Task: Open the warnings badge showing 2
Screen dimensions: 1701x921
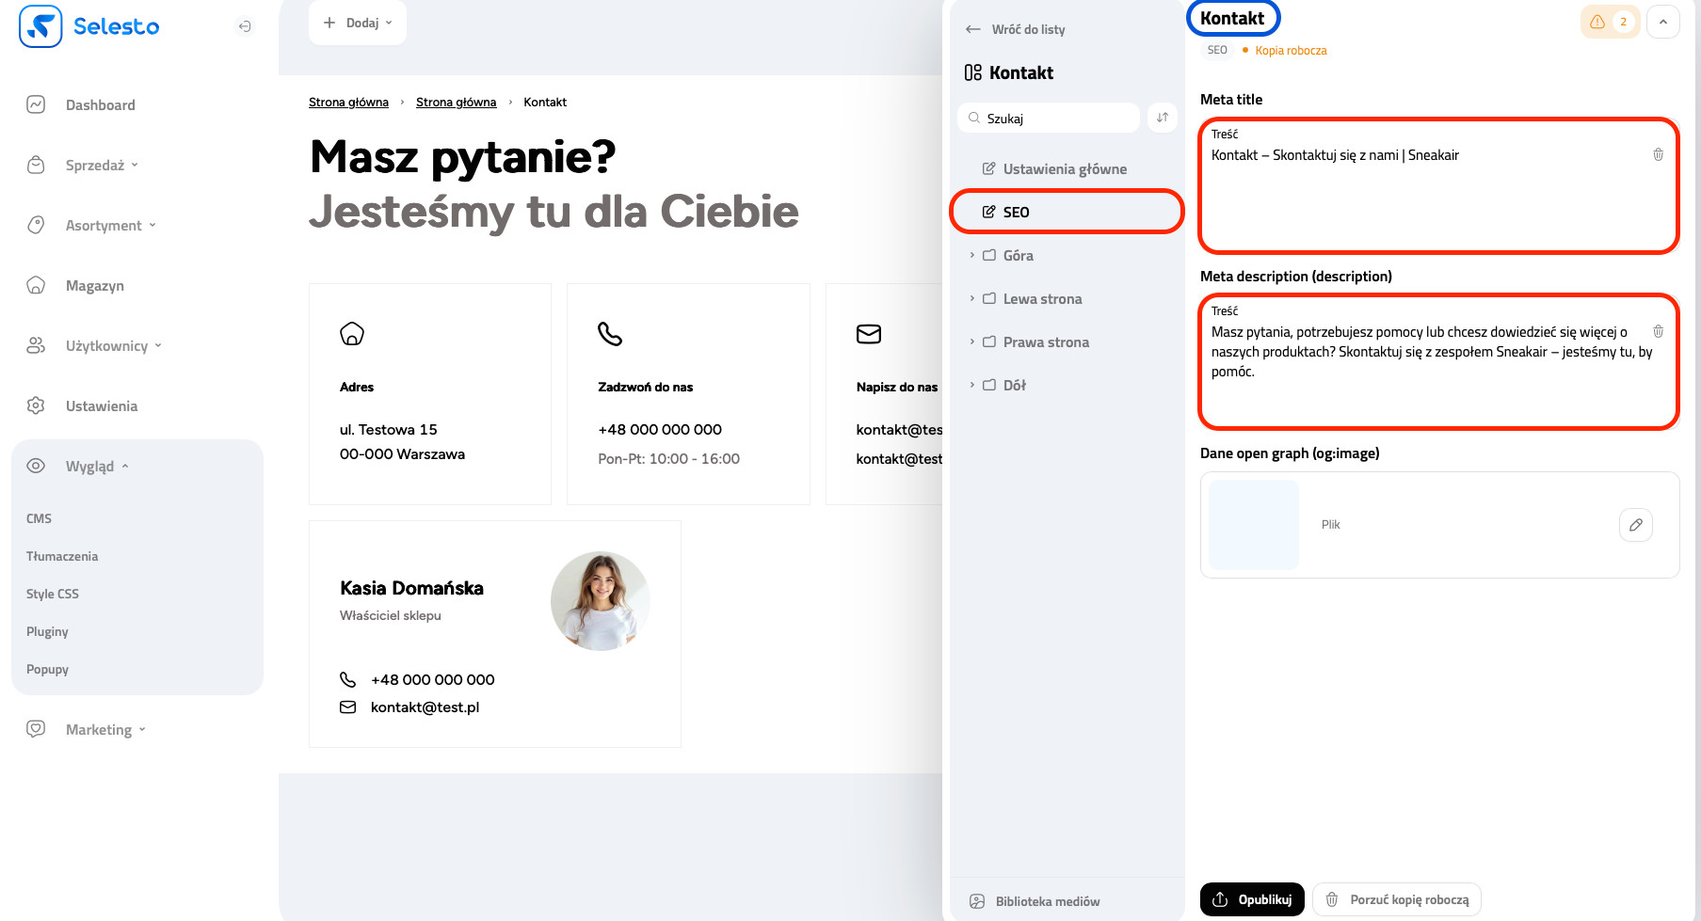Action: pyautogui.click(x=1610, y=22)
